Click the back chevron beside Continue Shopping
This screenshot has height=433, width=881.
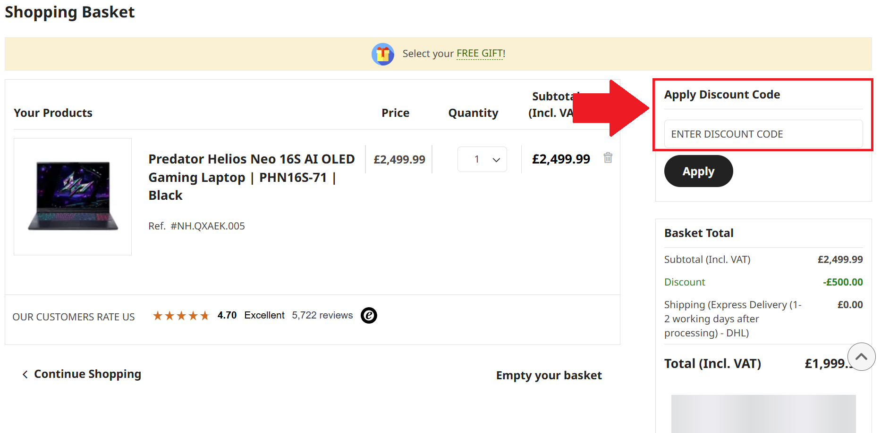coord(25,375)
